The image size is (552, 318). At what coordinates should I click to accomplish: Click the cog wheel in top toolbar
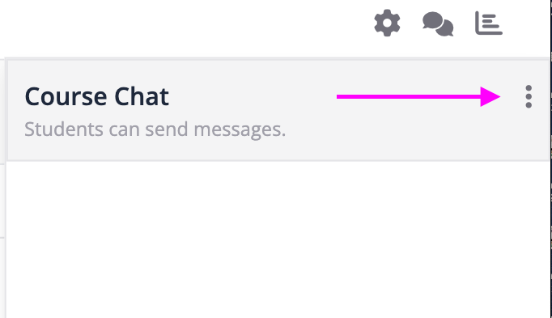[x=387, y=23]
